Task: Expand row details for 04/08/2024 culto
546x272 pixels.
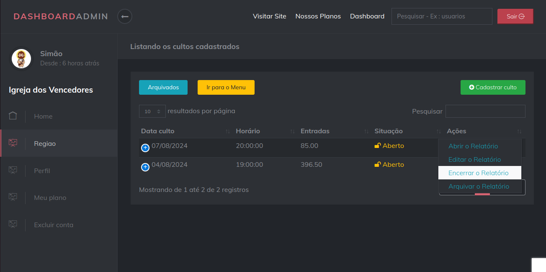Action: 145,167
